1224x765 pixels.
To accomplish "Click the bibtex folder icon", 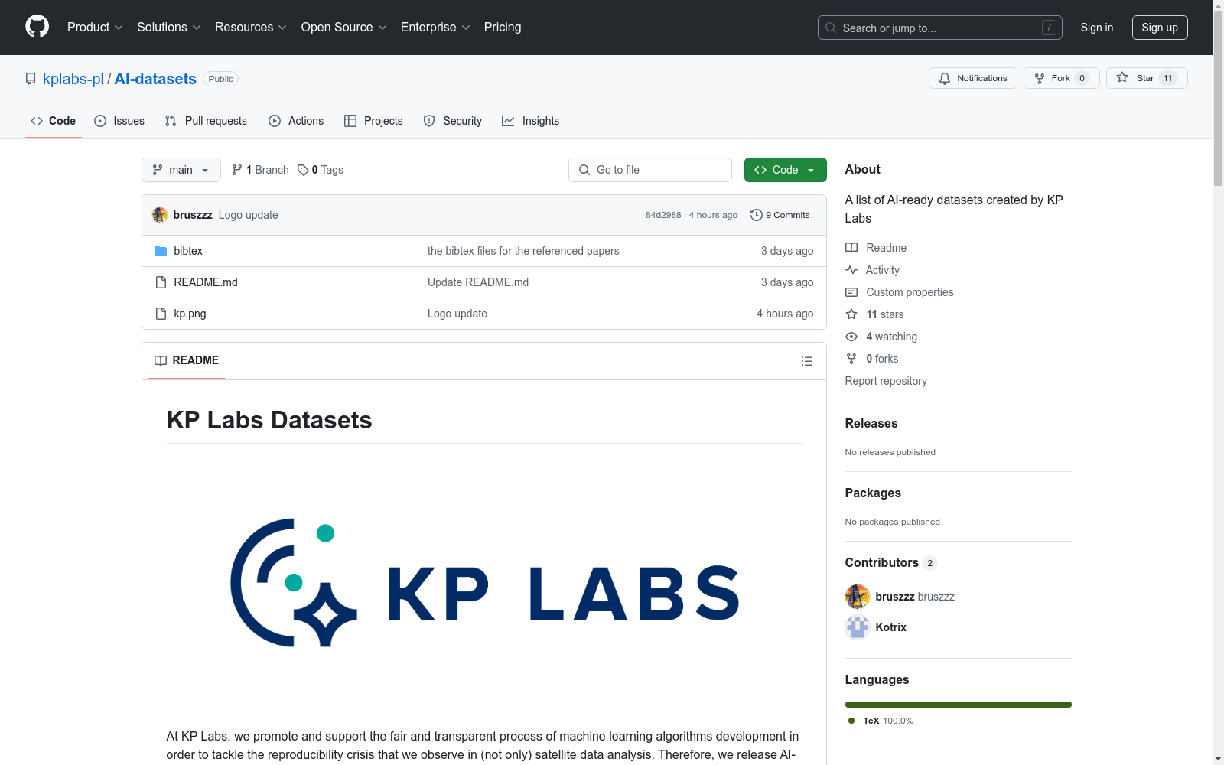I will coord(161,251).
